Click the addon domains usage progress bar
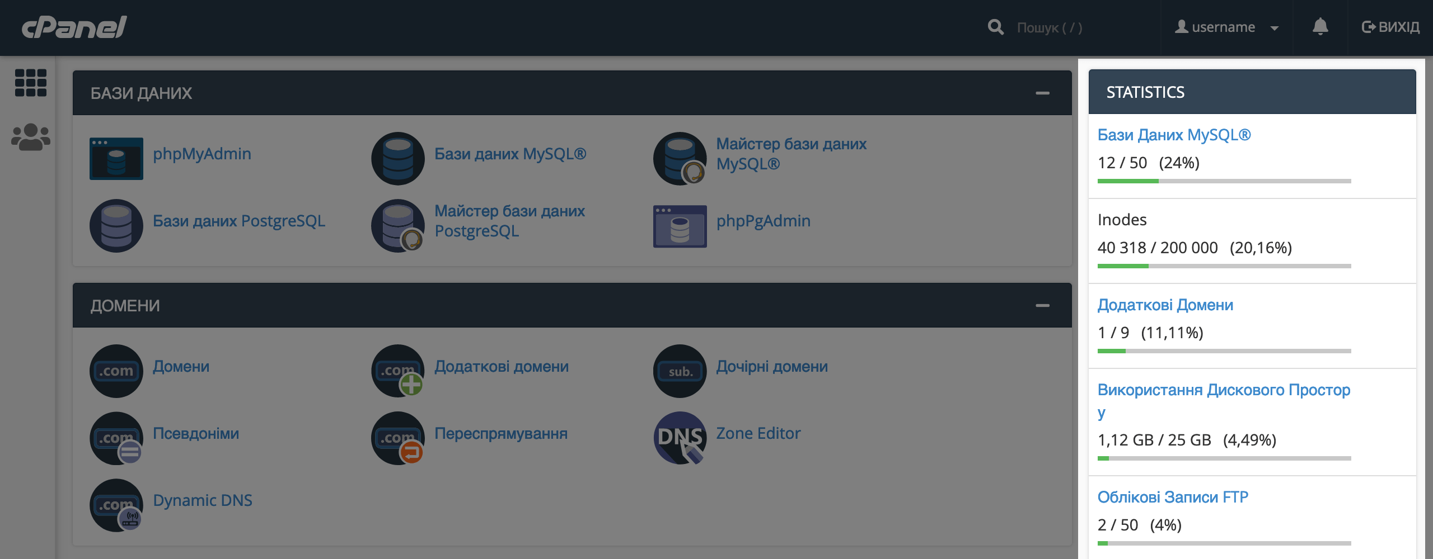 click(1224, 351)
